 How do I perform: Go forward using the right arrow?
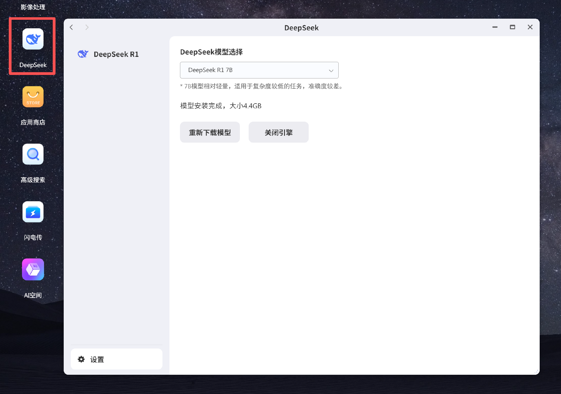click(x=87, y=27)
